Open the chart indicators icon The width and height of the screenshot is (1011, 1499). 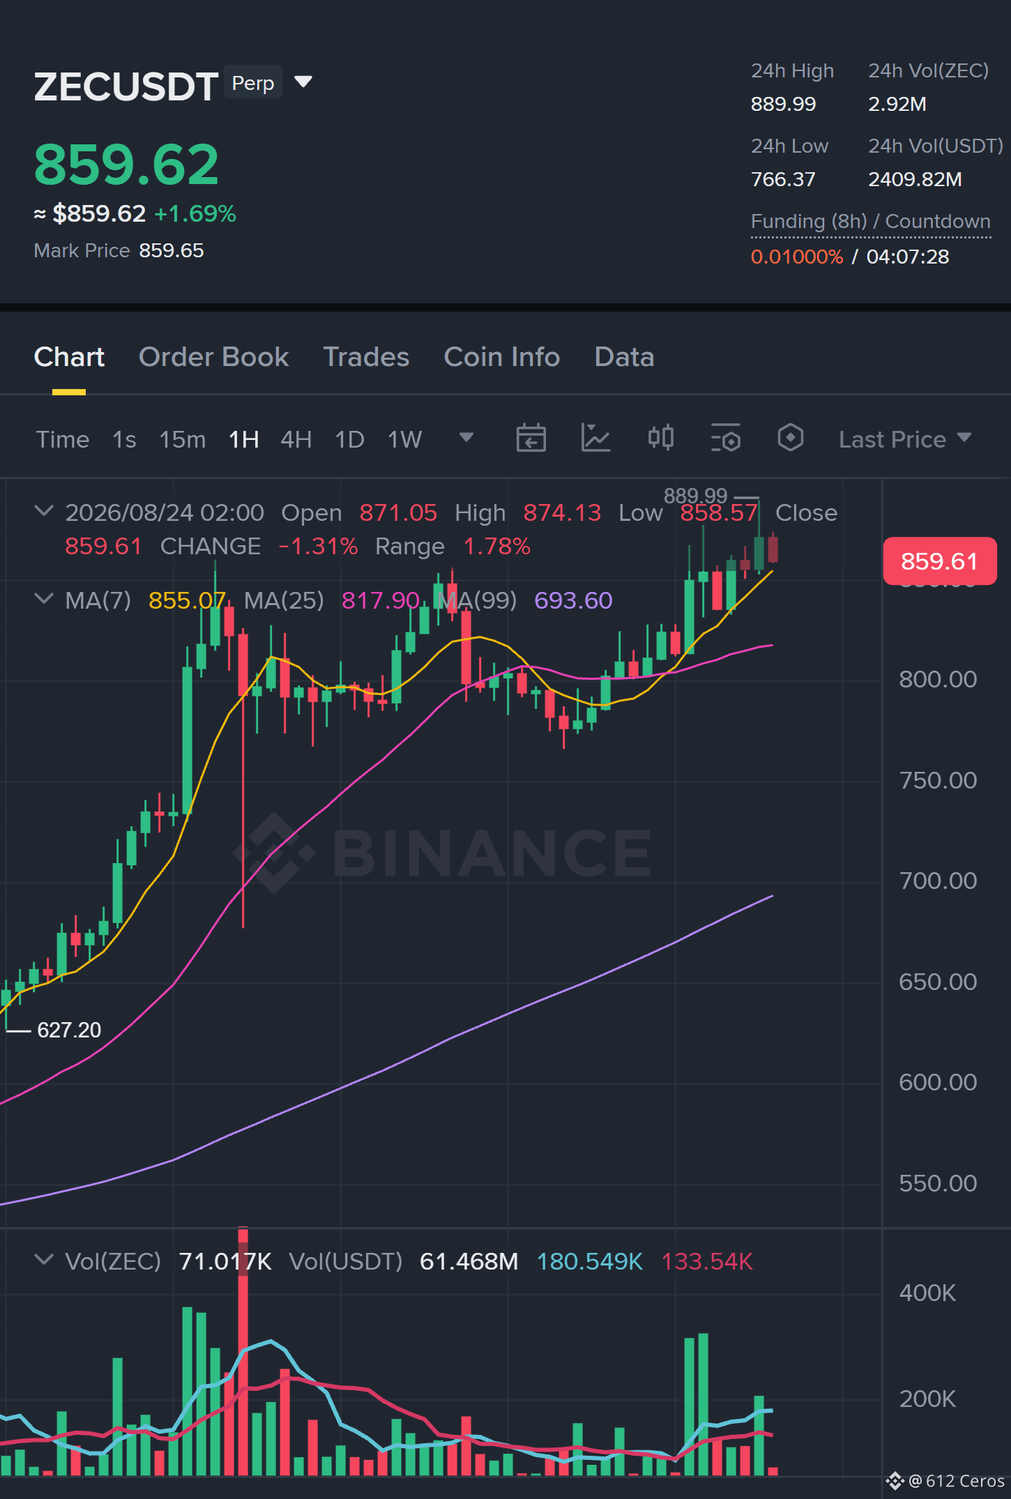coord(596,439)
